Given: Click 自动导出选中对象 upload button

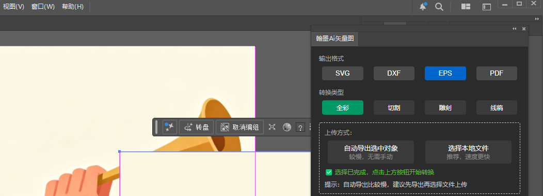Looking at the screenshot, I should [x=371, y=152].
